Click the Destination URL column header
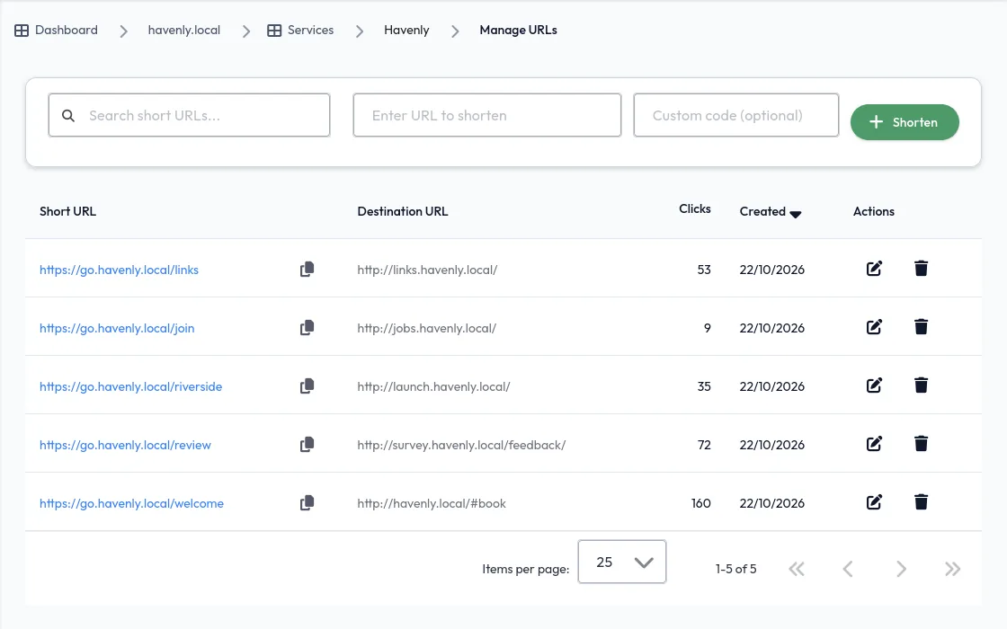Viewport: 1007px width, 629px height. coord(403,211)
